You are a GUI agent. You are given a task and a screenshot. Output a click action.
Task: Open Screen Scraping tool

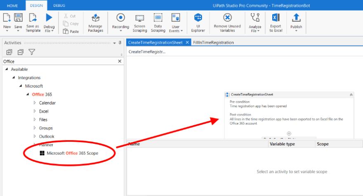click(139, 23)
